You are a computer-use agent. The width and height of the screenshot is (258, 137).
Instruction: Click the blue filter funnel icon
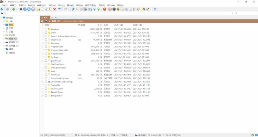point(95,9)
